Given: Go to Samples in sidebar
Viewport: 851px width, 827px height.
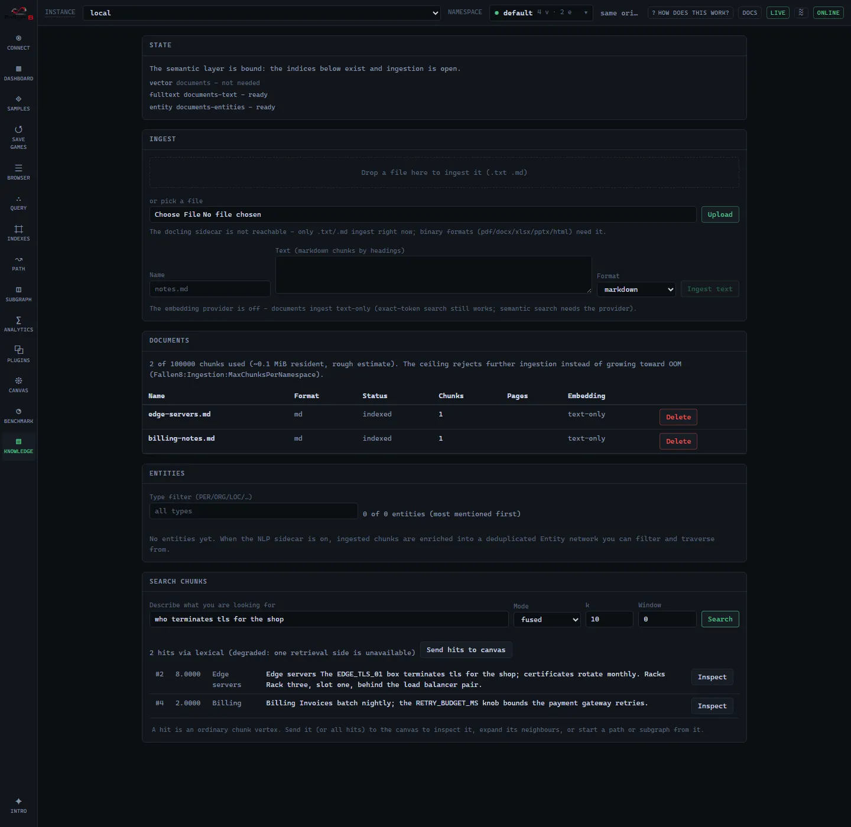Looking at the screenshot, I should (18, 103).
